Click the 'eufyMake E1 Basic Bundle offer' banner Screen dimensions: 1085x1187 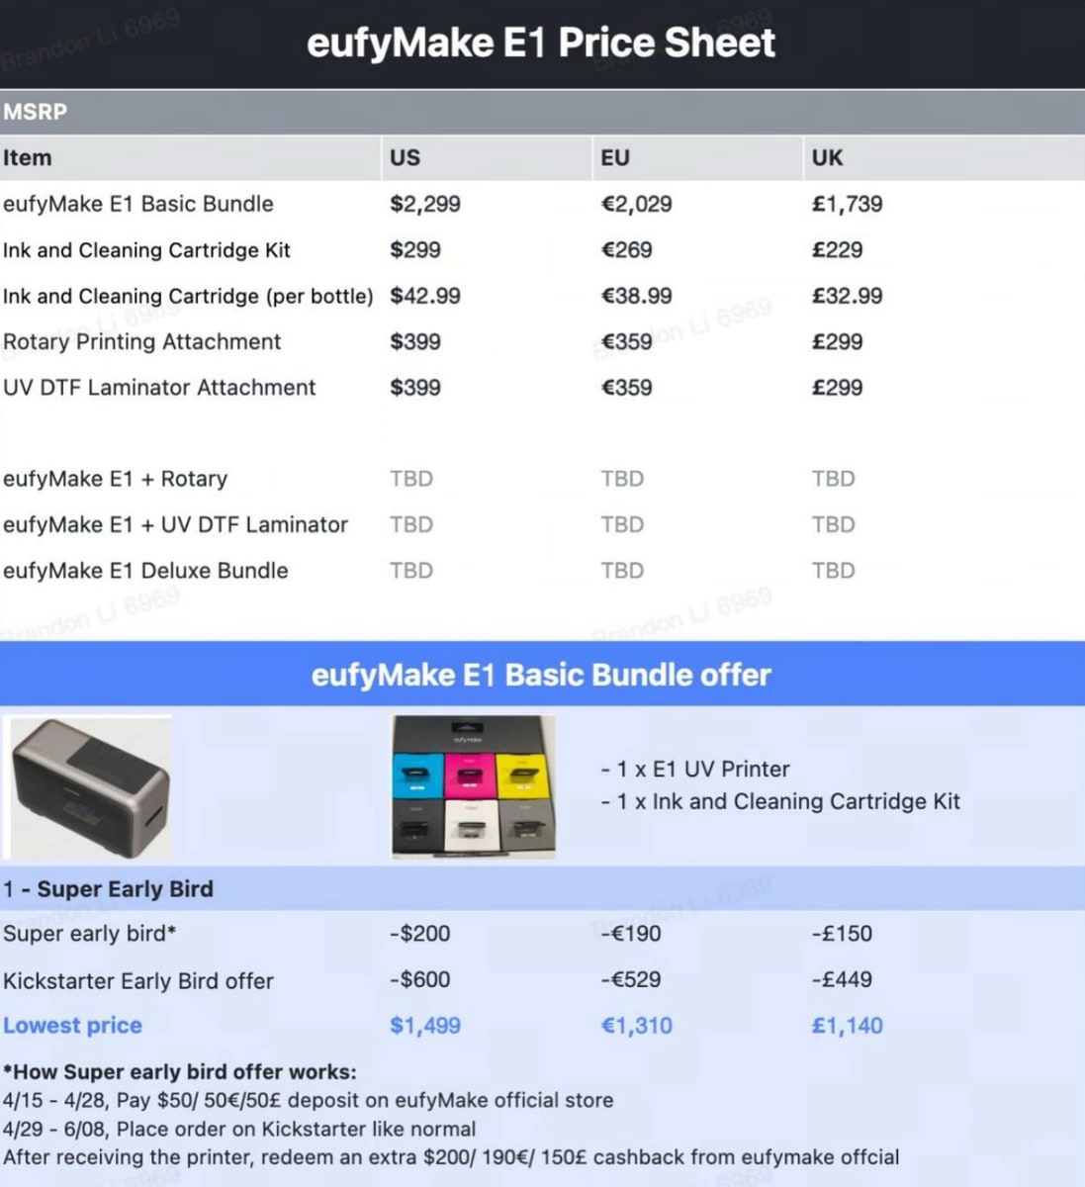pos(541,675)
